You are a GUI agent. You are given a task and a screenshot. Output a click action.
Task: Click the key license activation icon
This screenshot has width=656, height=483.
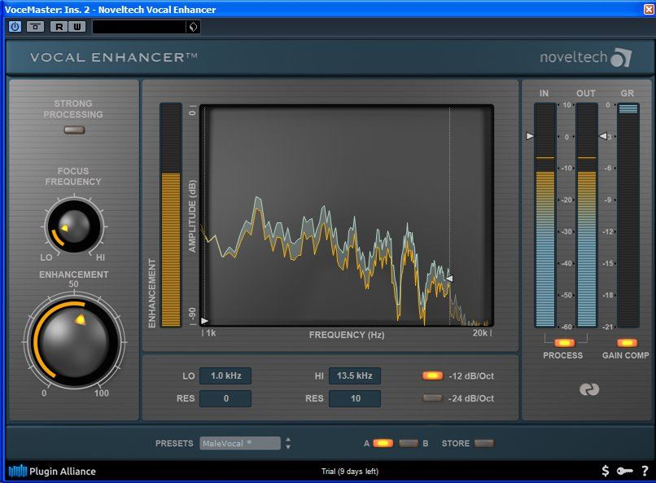click(x=624, y=471)
